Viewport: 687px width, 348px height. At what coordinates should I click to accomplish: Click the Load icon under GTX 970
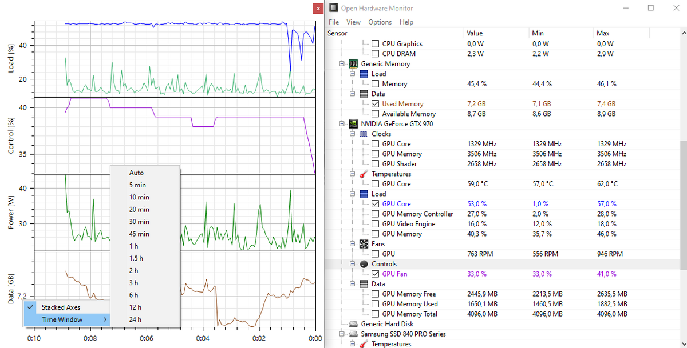coord(364,194)
